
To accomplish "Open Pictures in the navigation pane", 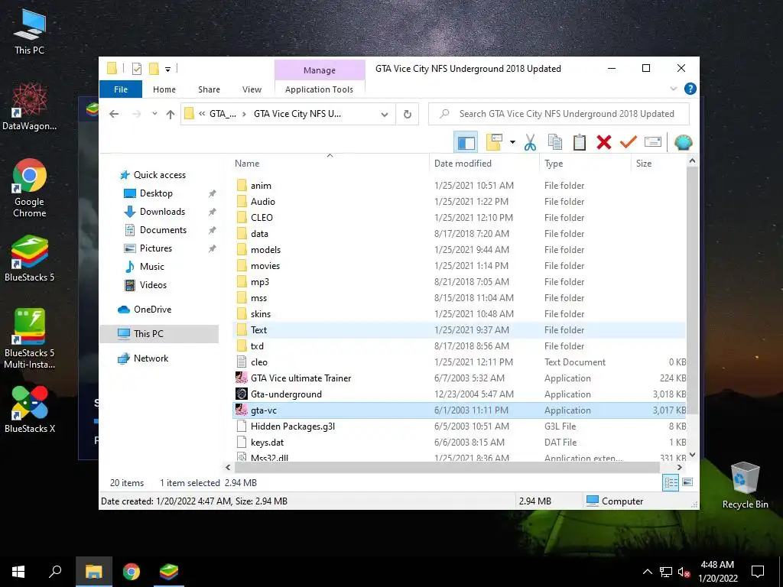I will point(156,248).
